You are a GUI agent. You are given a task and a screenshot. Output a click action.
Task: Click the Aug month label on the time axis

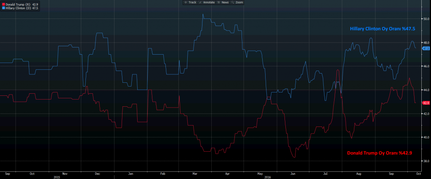359,174
